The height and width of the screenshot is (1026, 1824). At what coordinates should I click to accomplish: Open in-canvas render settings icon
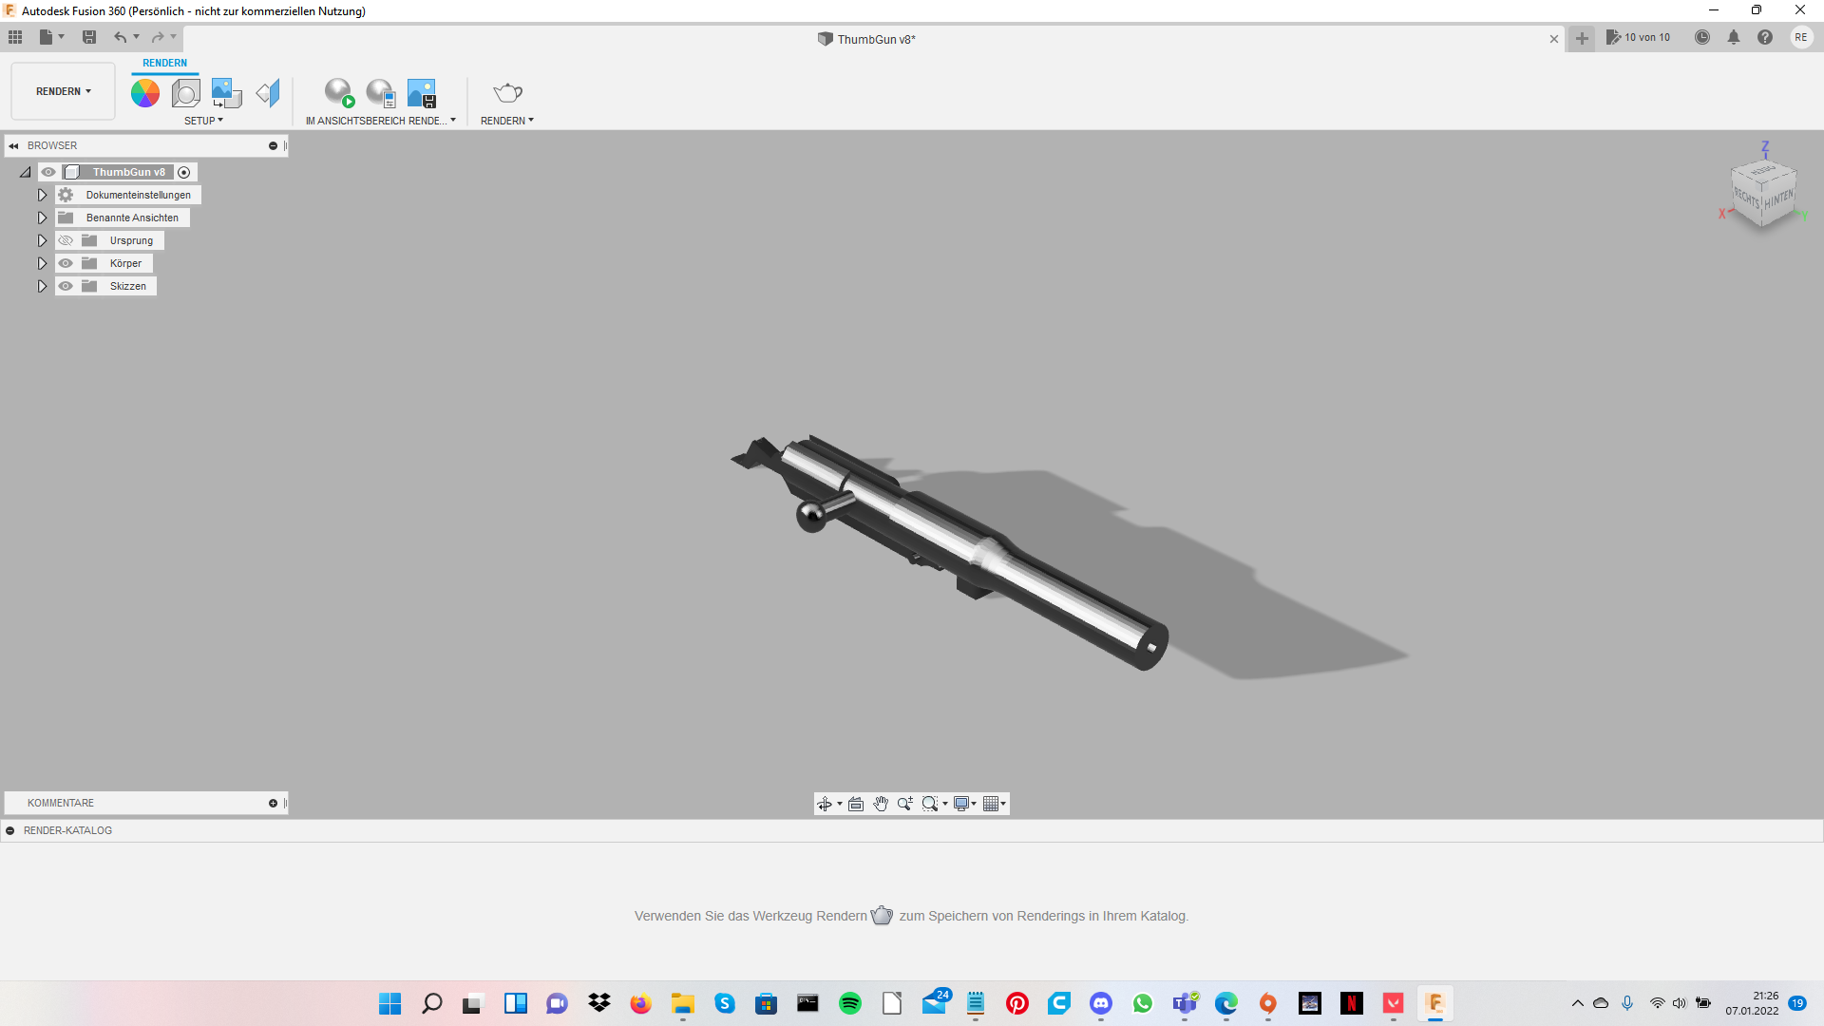(x=380, y=92)
